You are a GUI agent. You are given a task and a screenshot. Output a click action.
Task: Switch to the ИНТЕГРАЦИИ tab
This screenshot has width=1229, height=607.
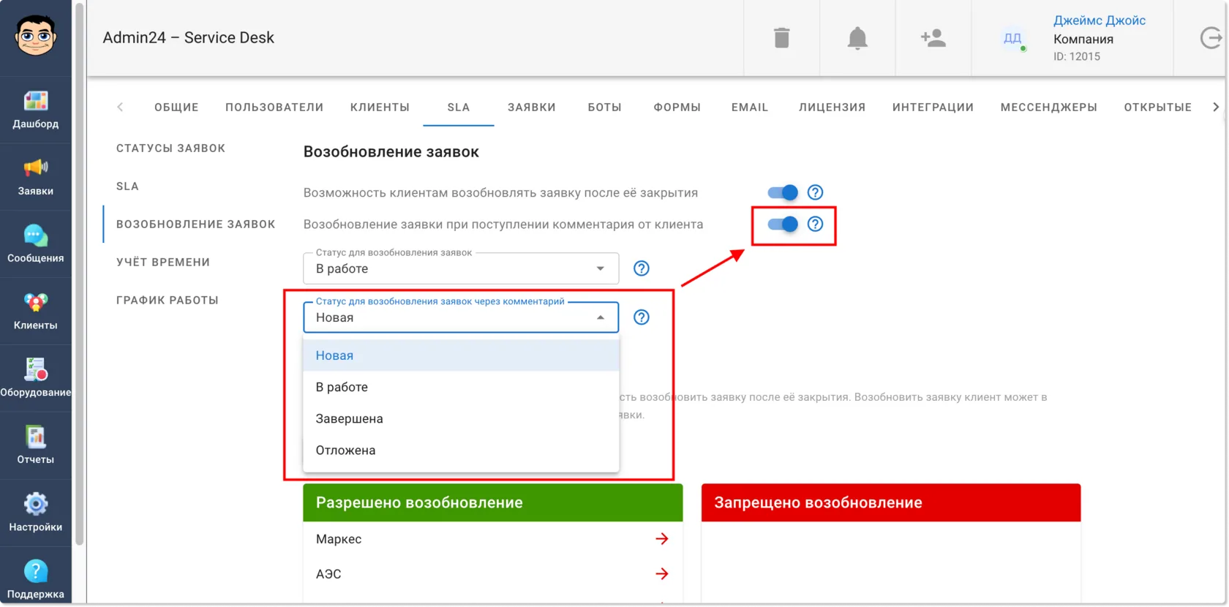coord(933,108)
